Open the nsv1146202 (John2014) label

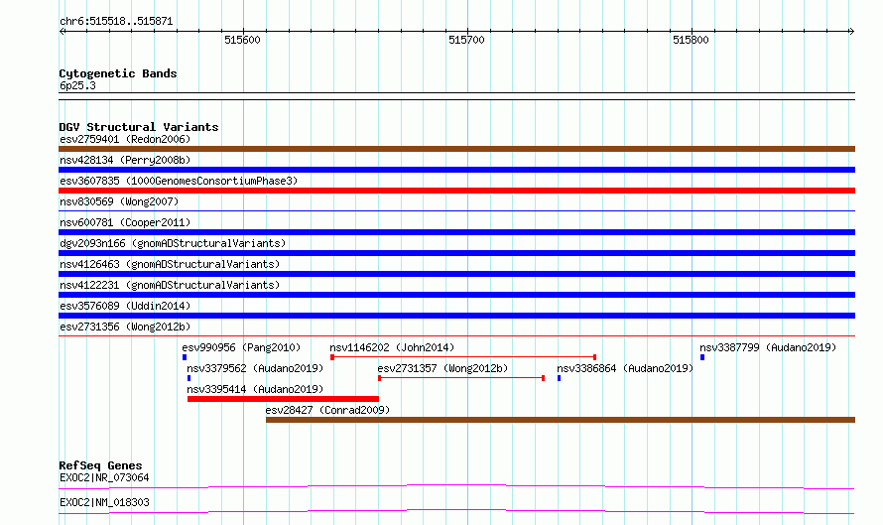click(x=392, y=347)
